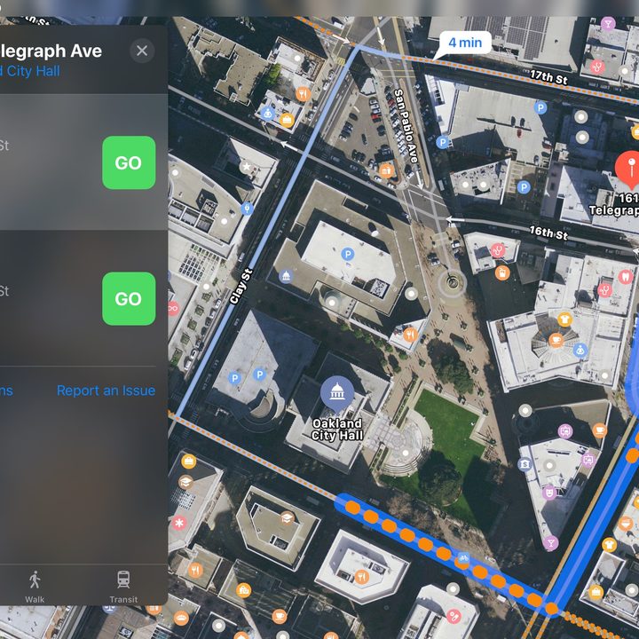Switch to the Transit tab
Viewport: 639px width, 639px height.
tap(123, 587)
